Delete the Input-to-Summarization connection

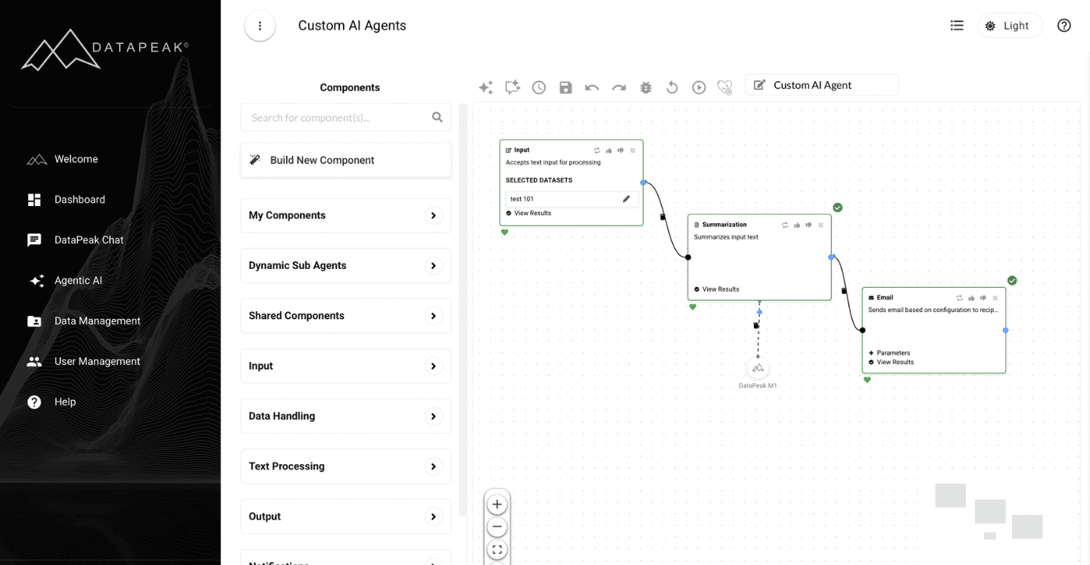pos(663,217)
